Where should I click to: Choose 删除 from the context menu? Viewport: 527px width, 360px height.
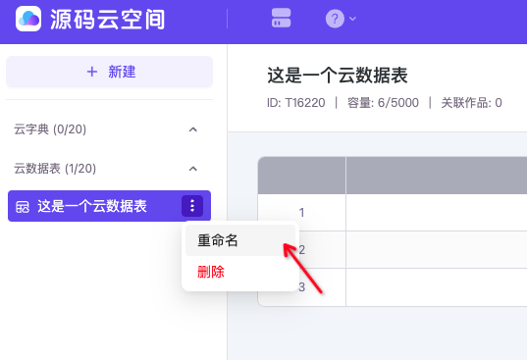[240, 272]
